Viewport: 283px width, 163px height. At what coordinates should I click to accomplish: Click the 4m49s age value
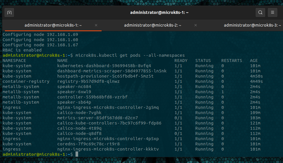coord(256,81)
